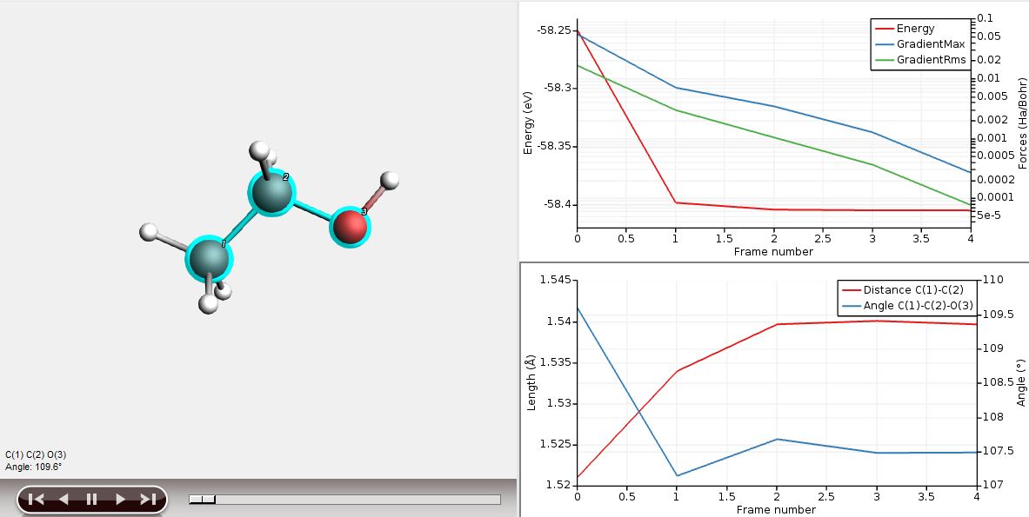
Task: Click the empty frame slider track
Action: (357, 499)
